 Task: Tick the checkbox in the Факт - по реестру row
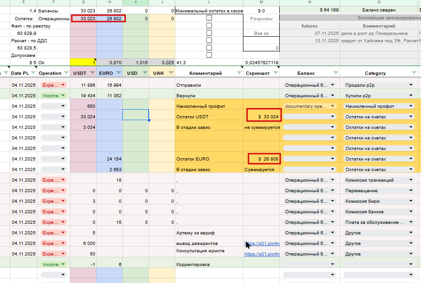[209, 26]
